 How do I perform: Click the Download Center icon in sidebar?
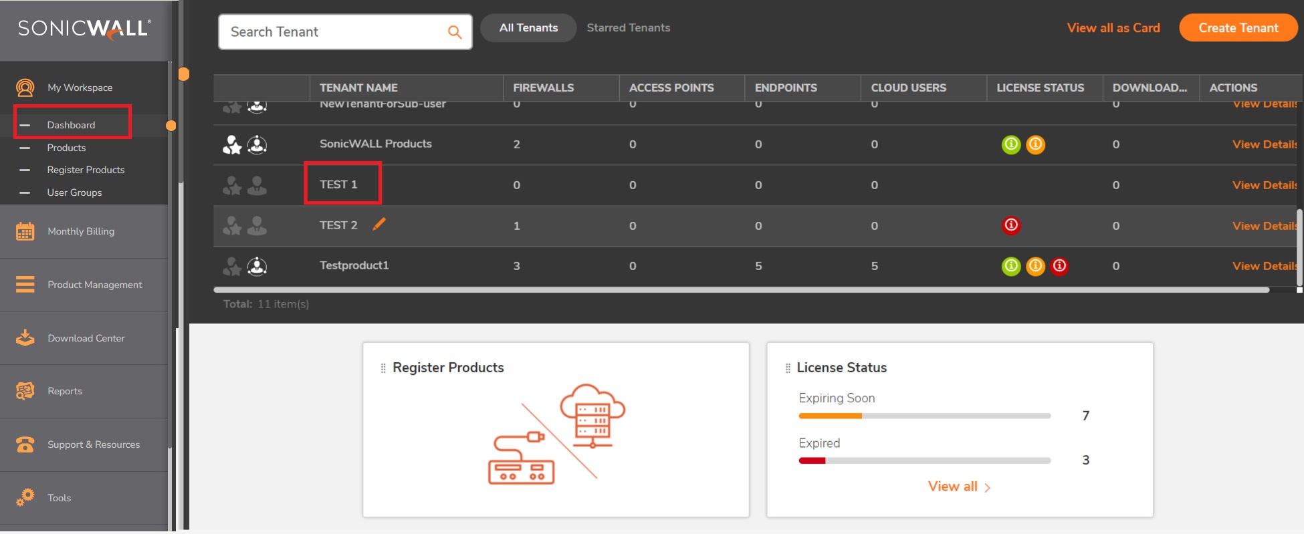coord(25,338)
